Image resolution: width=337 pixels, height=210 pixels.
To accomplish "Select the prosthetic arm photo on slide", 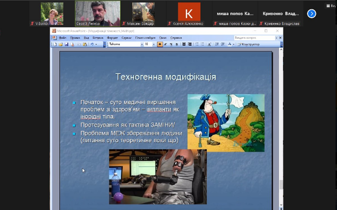I will (x=158, y=177).
